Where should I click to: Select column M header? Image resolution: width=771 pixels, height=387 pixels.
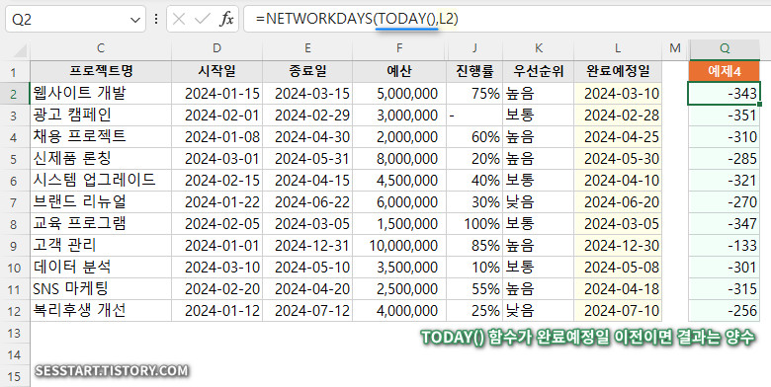point(675,48)
